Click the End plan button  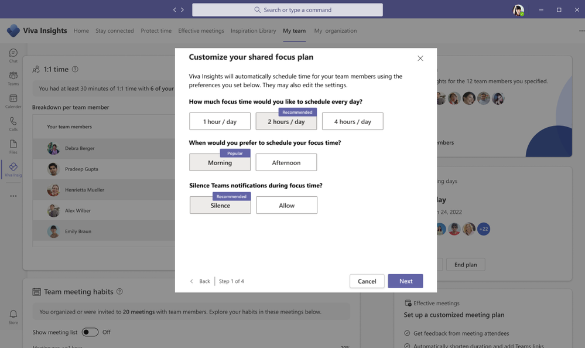[x=466, y=264]
